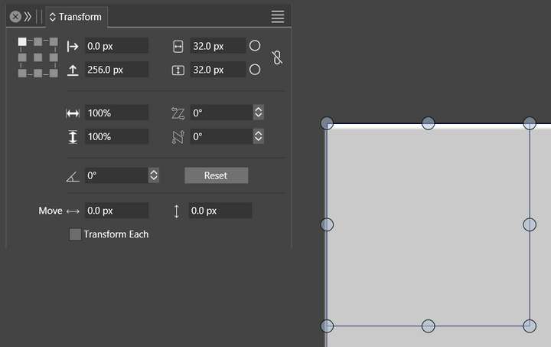Viewport: 551px width, 347px height.
Task: Close the Transform panel
Action: (x=15, y=17)
